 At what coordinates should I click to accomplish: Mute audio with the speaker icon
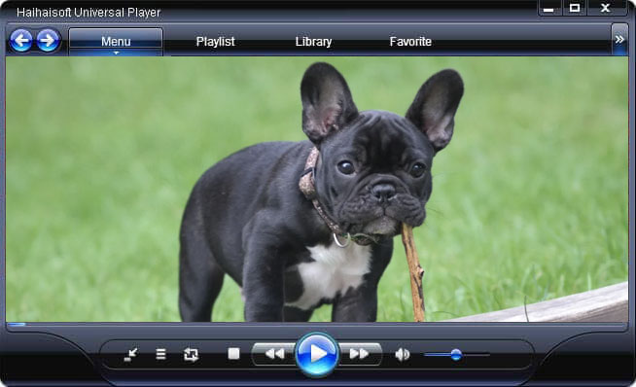[x=402, y=355]
